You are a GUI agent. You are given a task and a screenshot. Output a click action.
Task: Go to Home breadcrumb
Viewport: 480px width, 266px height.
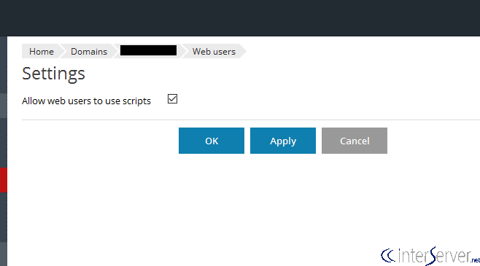point(42,51)
